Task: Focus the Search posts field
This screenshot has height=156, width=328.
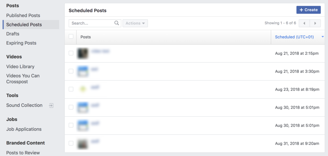Action: click(92, 23)
